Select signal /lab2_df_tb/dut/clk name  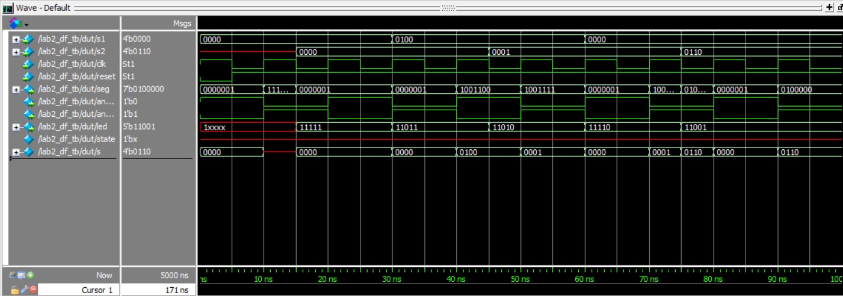coord(72,64)
